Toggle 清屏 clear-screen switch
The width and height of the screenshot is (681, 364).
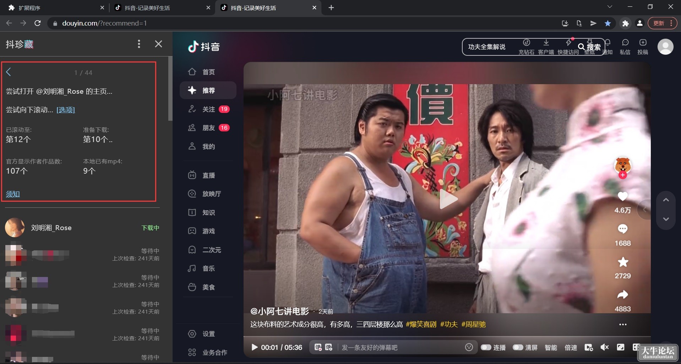coord(518,347)
